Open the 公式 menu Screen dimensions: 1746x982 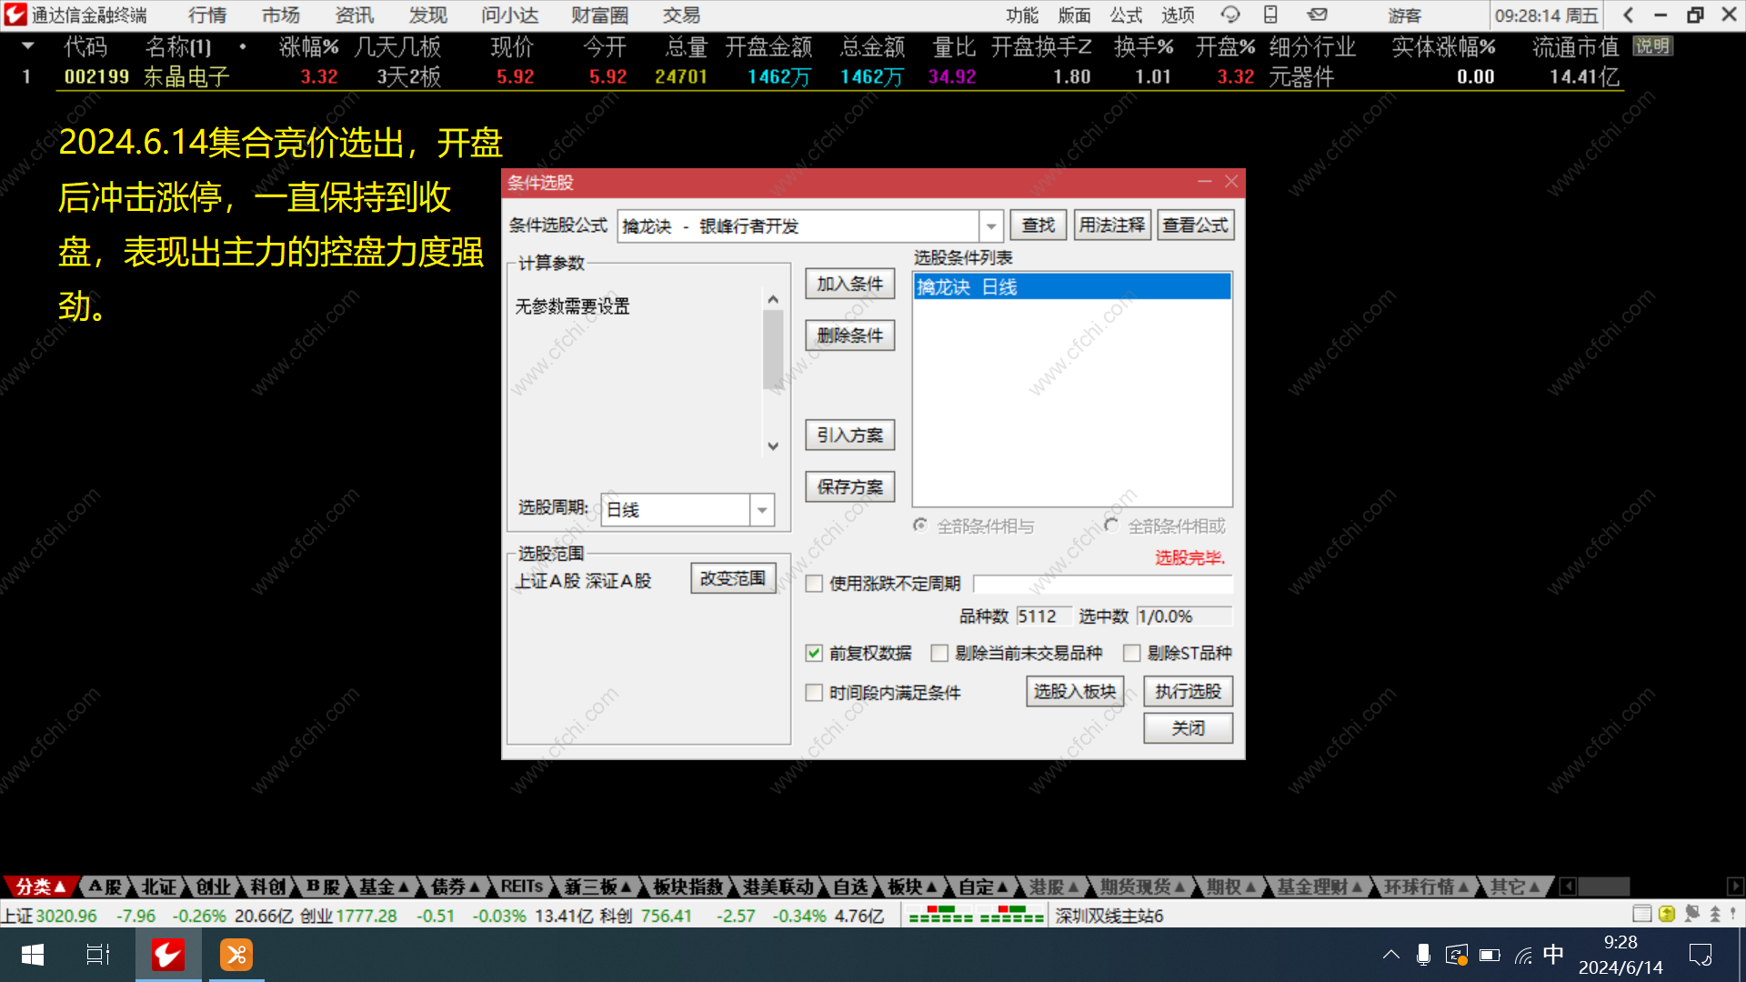tap(1125, 15)
